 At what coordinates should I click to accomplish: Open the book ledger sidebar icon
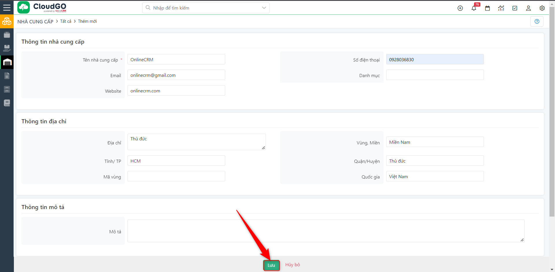point(7,103)
